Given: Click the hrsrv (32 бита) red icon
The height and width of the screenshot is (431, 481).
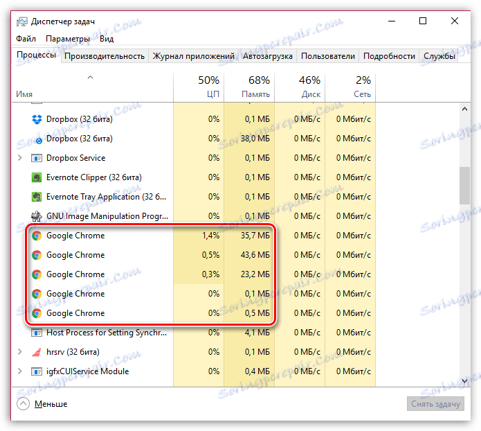Looking at the screenshot, I should point(37,352).
